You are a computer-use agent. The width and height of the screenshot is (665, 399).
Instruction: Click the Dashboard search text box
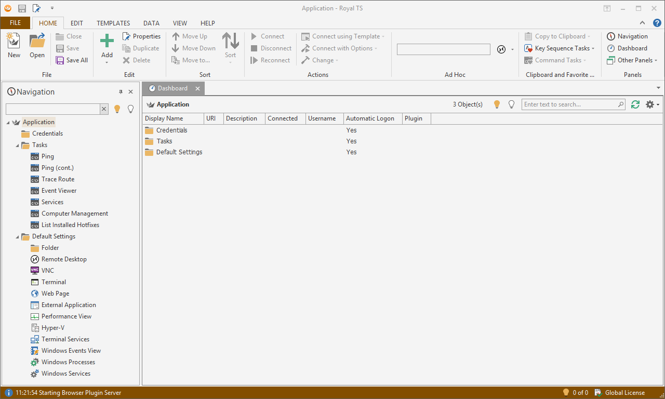(x=569, y=104)
